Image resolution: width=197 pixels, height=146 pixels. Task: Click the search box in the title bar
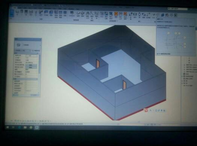177,9
